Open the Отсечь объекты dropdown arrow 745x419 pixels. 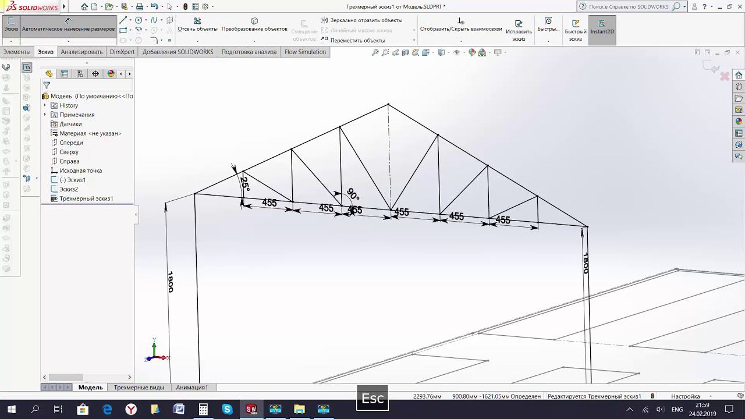[197, 41]
